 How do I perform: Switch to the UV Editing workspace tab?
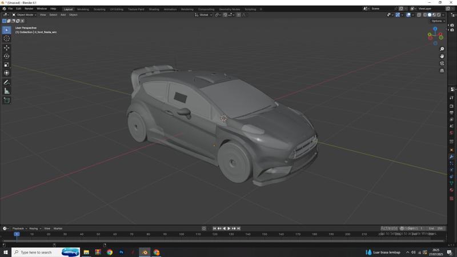click(117, 9)
